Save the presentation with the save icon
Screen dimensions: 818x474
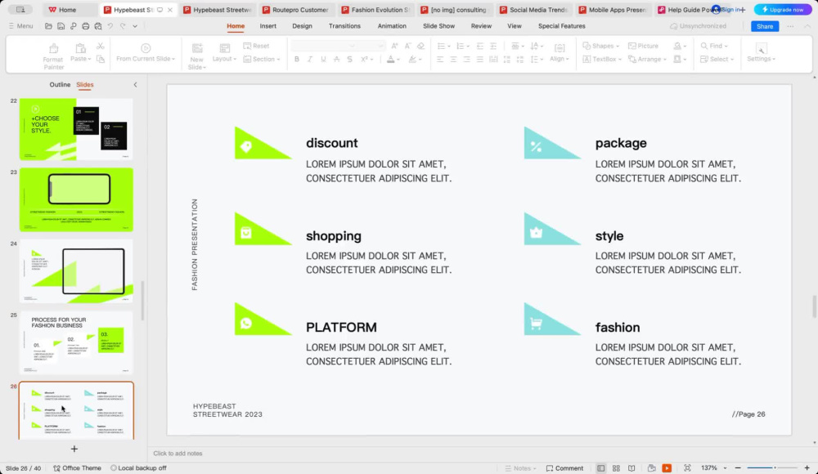coord(61,26)
